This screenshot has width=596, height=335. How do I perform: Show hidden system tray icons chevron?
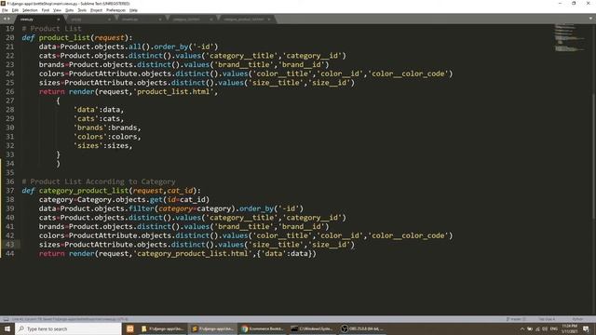click(521, 328)
